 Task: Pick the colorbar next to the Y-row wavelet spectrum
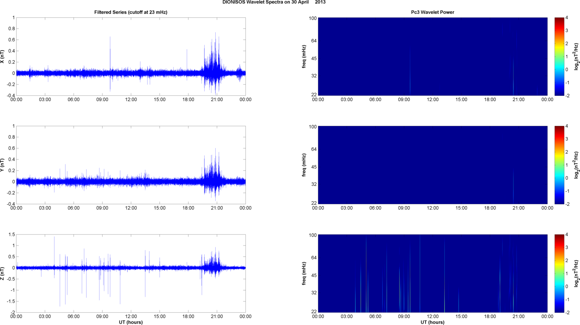tap(559, 165)
